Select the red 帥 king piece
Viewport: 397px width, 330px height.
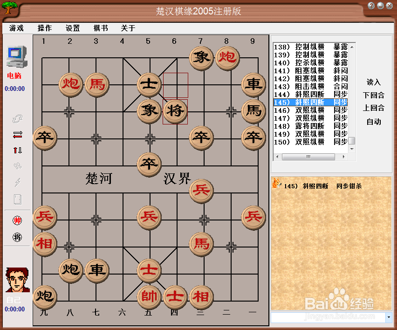149,297
